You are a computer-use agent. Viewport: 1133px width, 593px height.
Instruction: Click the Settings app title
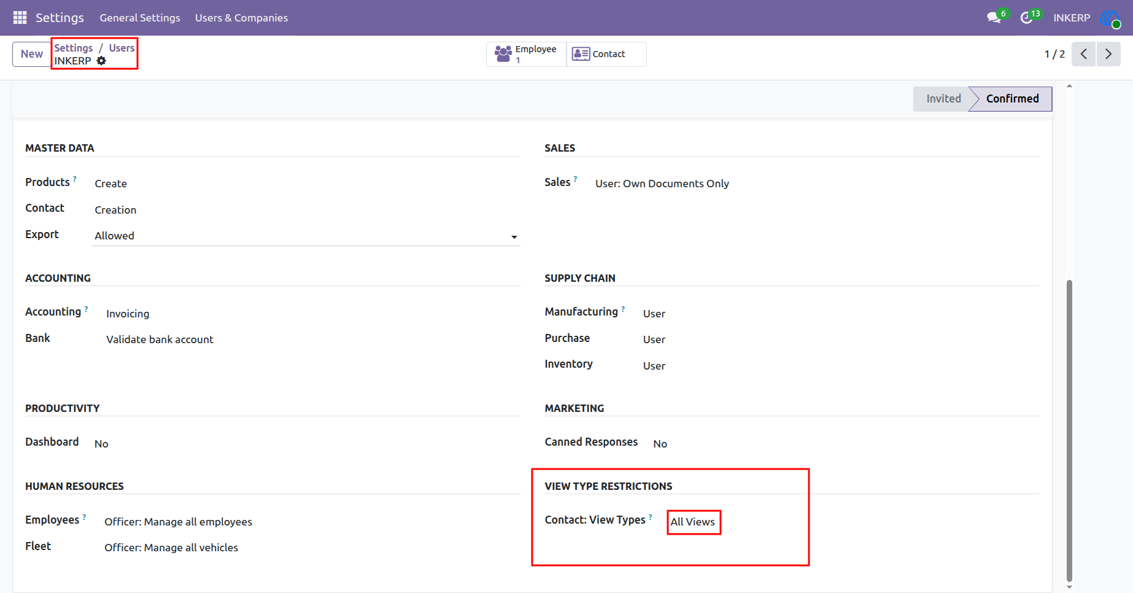[x=60, y=18]
